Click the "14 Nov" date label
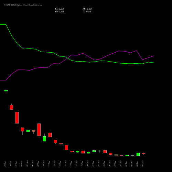 [66, 164]
